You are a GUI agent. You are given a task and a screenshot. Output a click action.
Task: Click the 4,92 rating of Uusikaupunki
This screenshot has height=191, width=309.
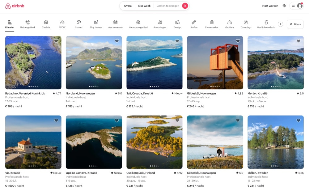(x=178, y=173)
